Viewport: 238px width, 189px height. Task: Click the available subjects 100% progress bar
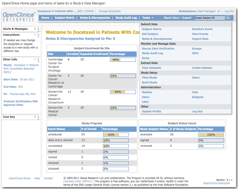point(211,135)
